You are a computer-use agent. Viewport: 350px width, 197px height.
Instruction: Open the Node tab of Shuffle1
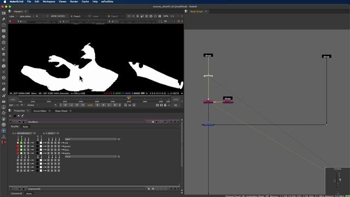tap(25, 126)
